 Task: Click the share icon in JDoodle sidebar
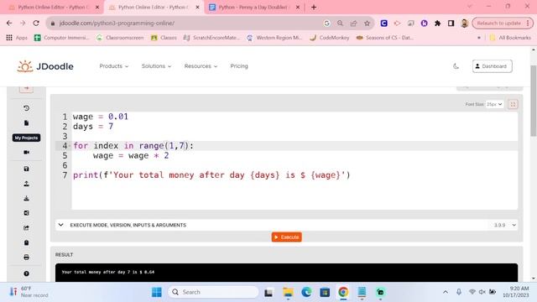(x=26, y=227)
